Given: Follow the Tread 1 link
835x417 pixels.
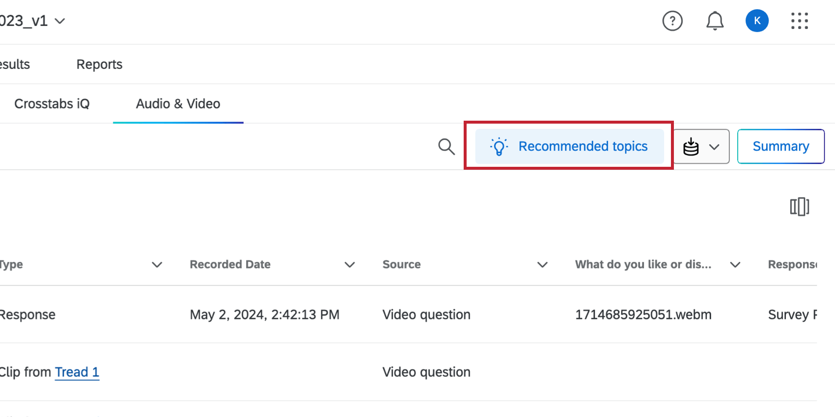Looking at the screenshot, I should [x=77, y=372].
